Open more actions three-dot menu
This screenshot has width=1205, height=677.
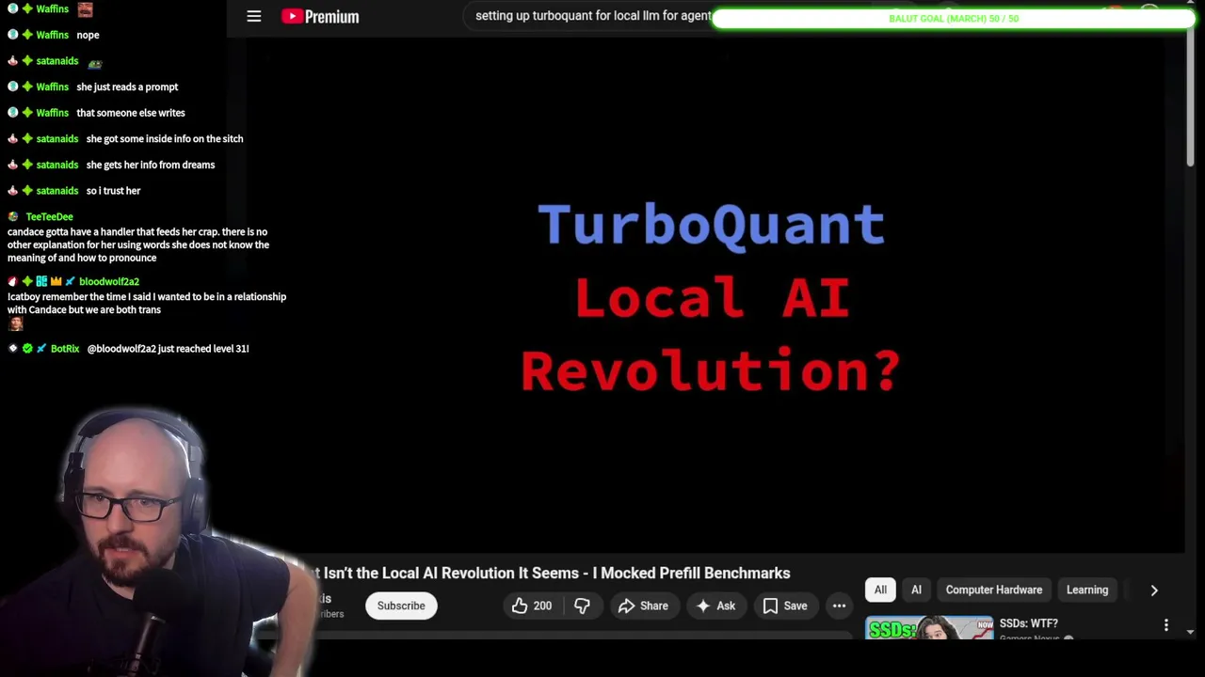tap(839, 606)
